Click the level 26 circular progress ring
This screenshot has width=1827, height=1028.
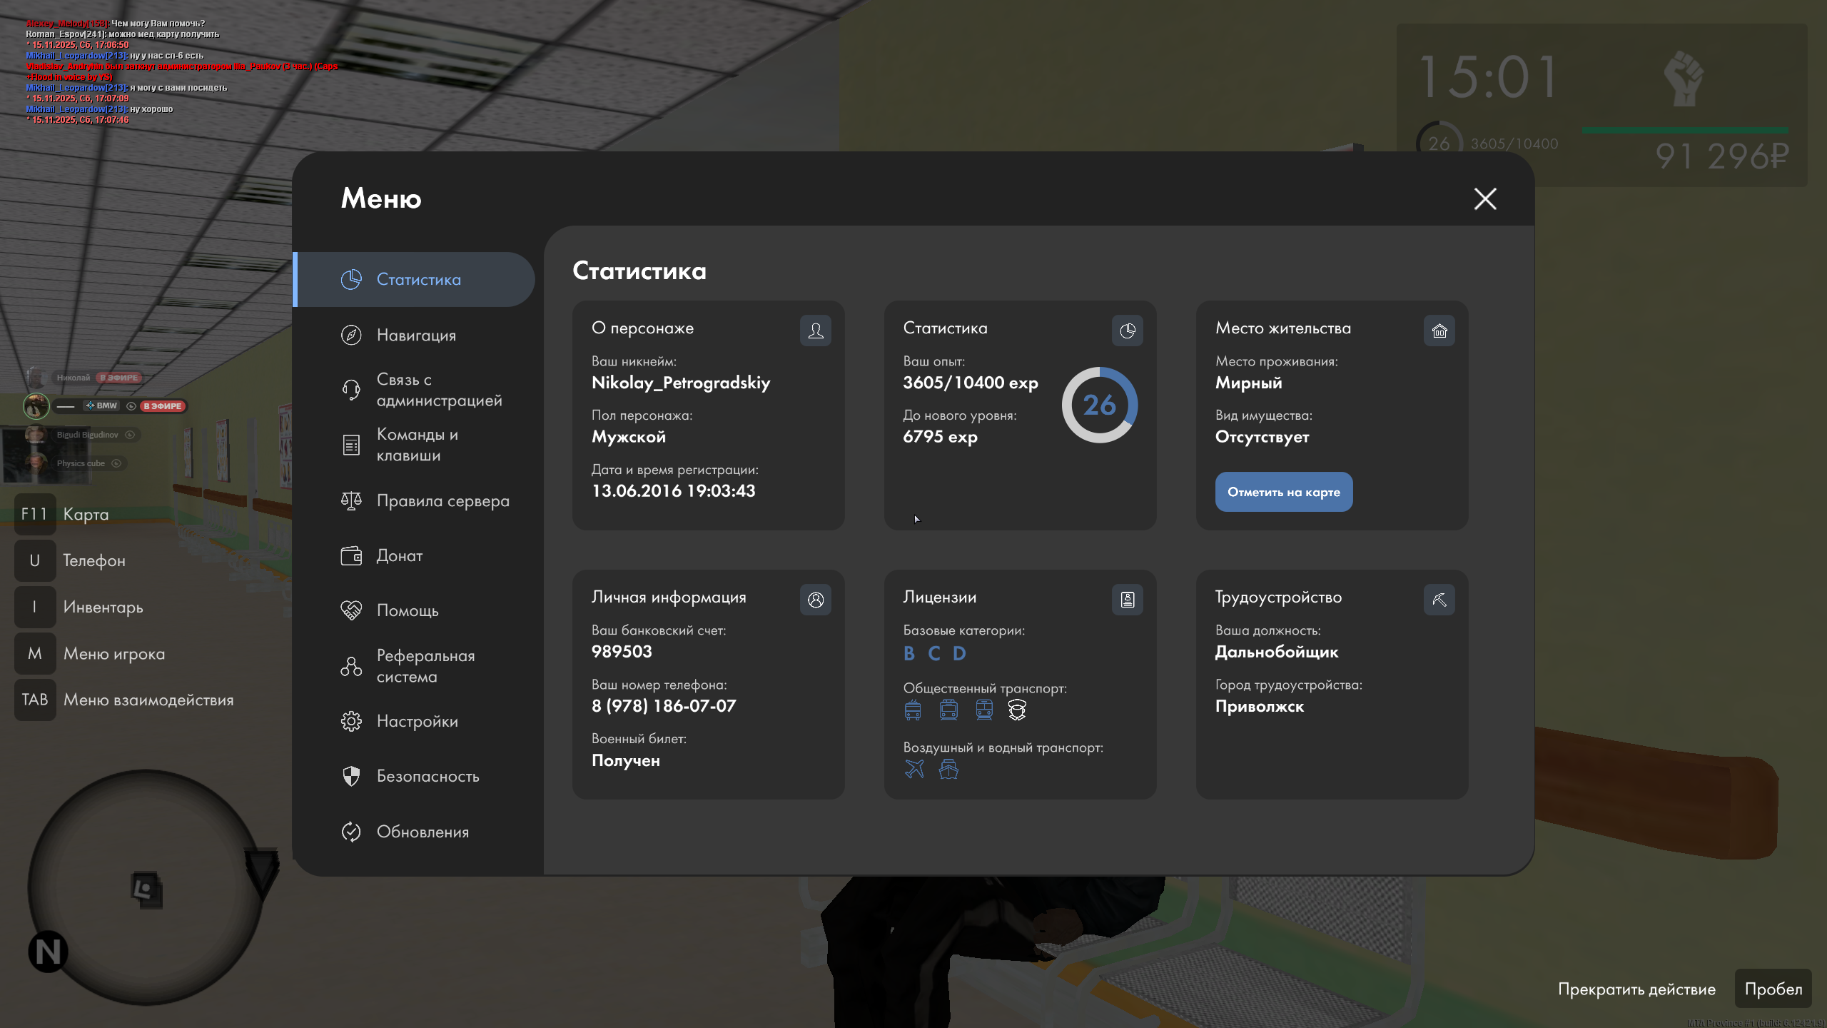click(x=1099, y=405)
